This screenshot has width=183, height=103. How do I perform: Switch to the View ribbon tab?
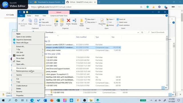point(44,16)
